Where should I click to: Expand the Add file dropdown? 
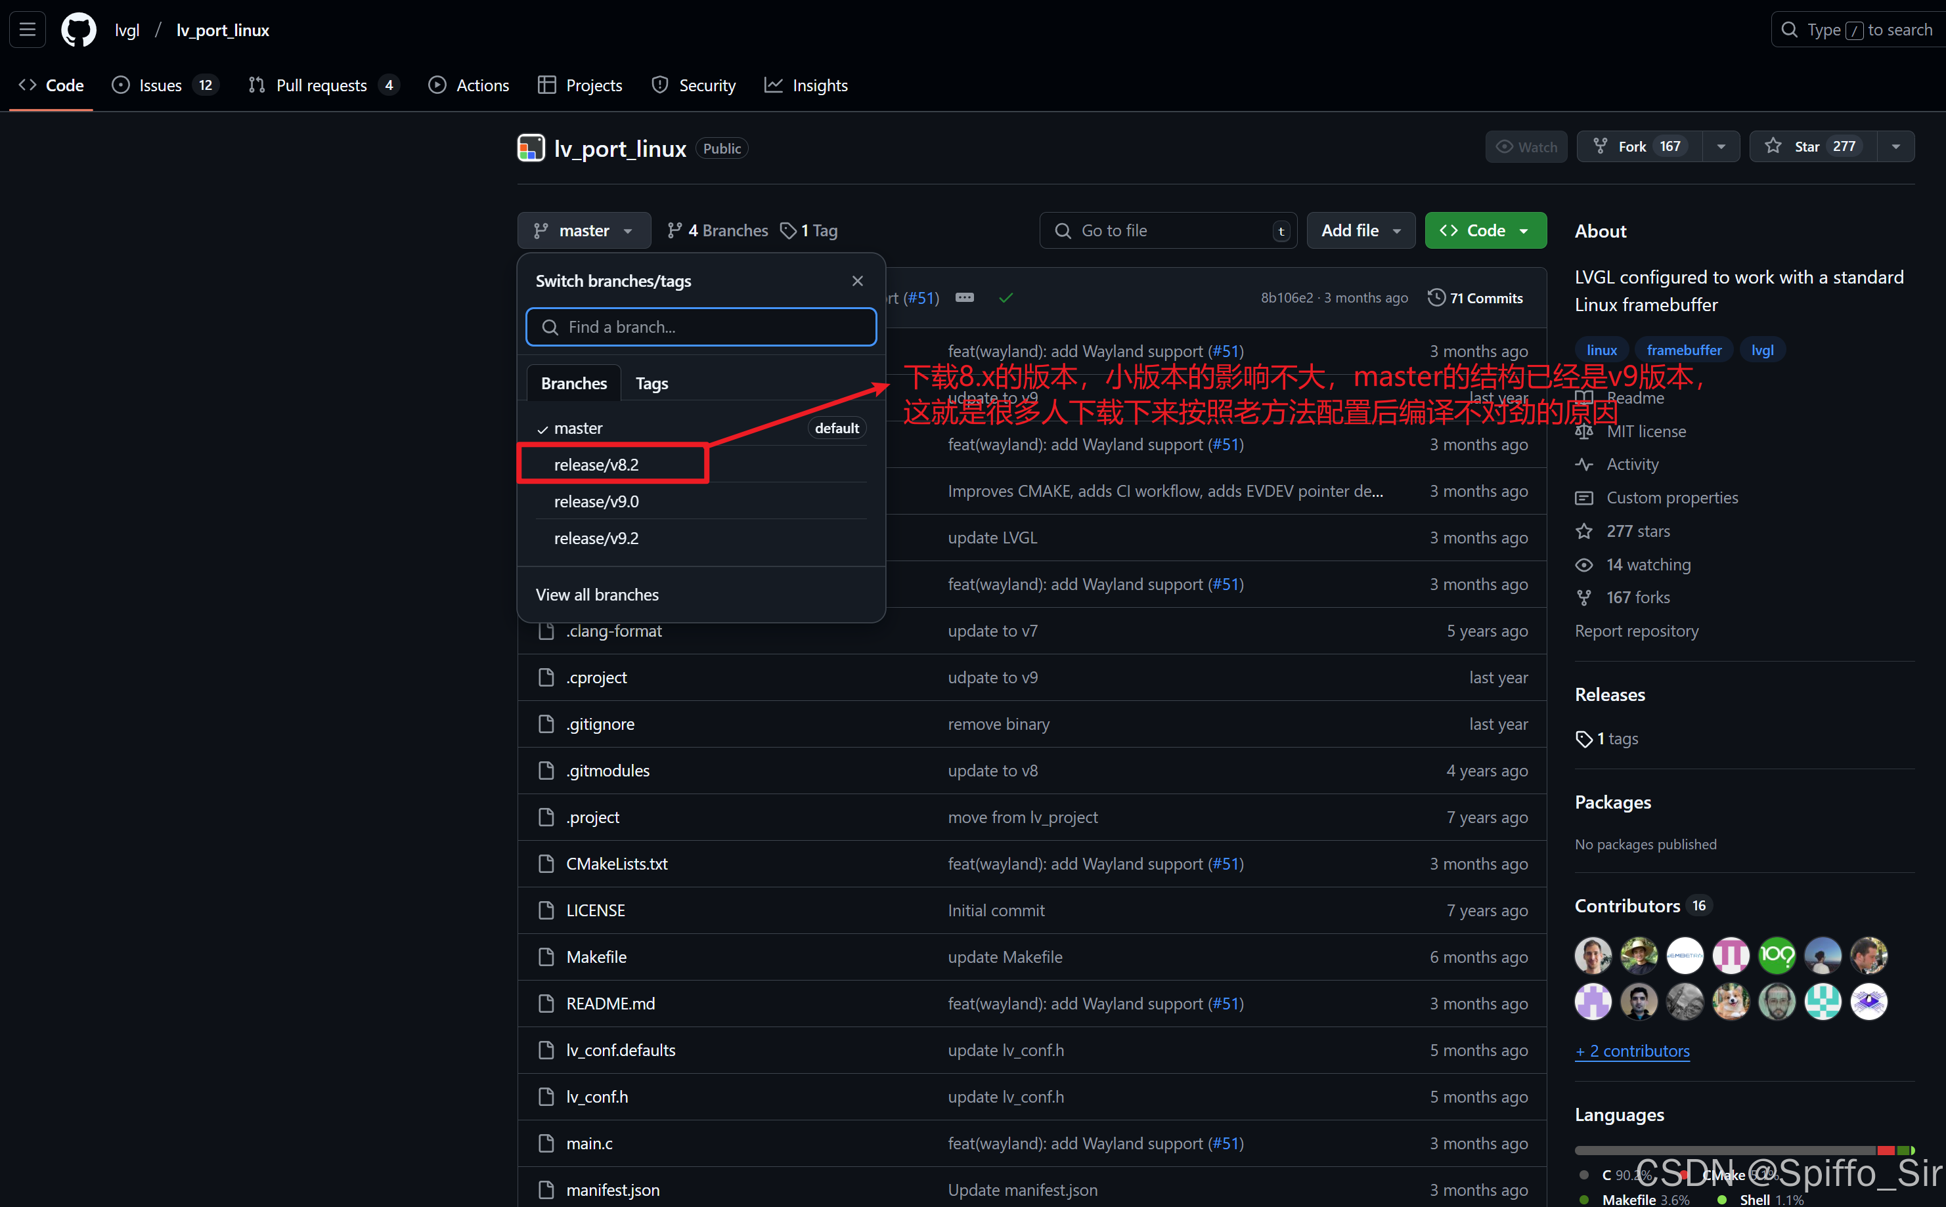1360,231
